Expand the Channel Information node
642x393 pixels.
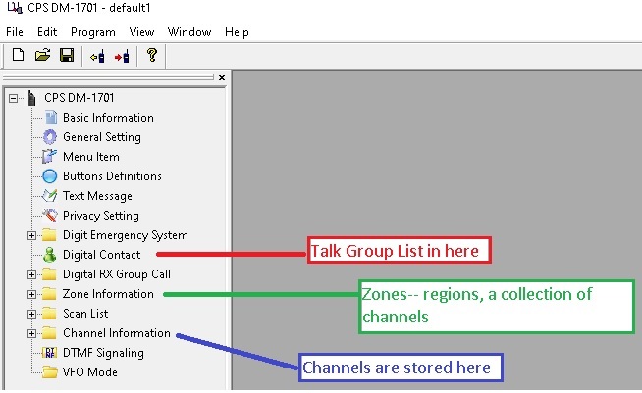tap(31, 333)
